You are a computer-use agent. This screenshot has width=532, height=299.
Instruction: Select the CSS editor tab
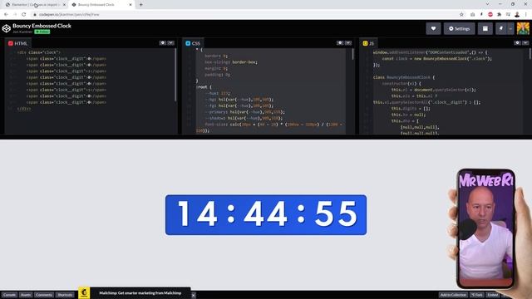[x=193, y=43]
